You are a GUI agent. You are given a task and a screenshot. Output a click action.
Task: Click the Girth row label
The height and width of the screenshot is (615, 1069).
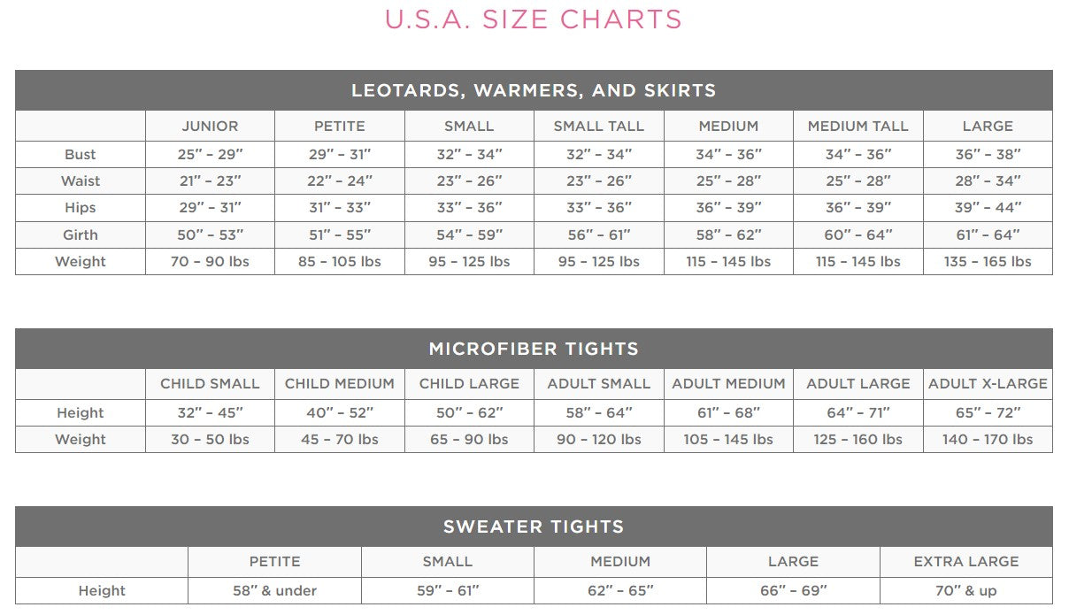[x=81, y=235]
